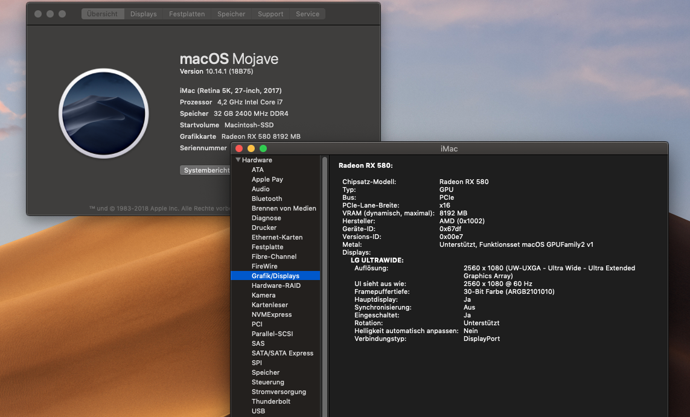Select the Übersicht tab
The image size is (690, 417).
coord(103,14)
